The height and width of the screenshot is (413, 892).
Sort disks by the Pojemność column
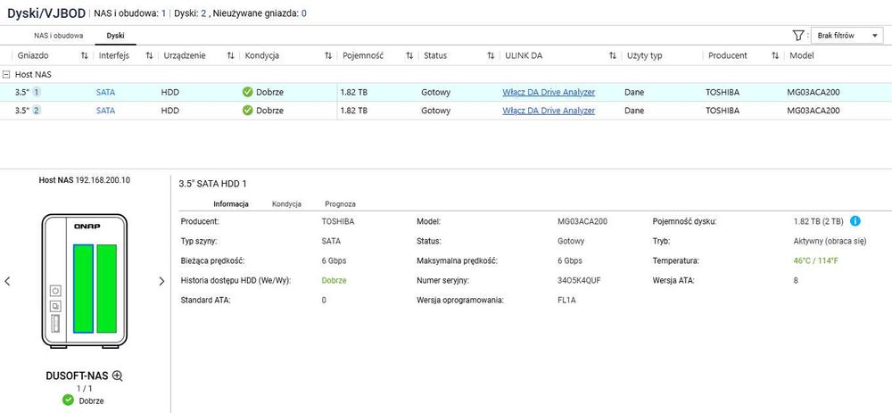click(409, 55)
